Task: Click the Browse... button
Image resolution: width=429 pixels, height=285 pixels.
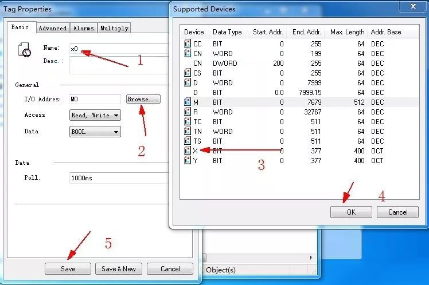Action: click(x=143, y=99)
